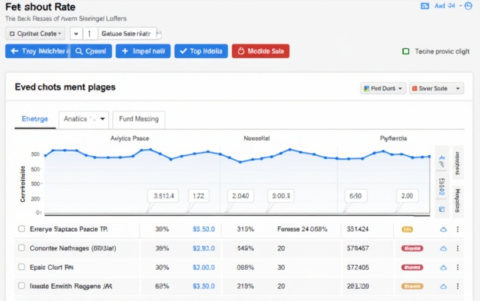The image size is (480, 301).
Task: Click the 'Galuae Sale riialr' field
Action: [128, 34]
